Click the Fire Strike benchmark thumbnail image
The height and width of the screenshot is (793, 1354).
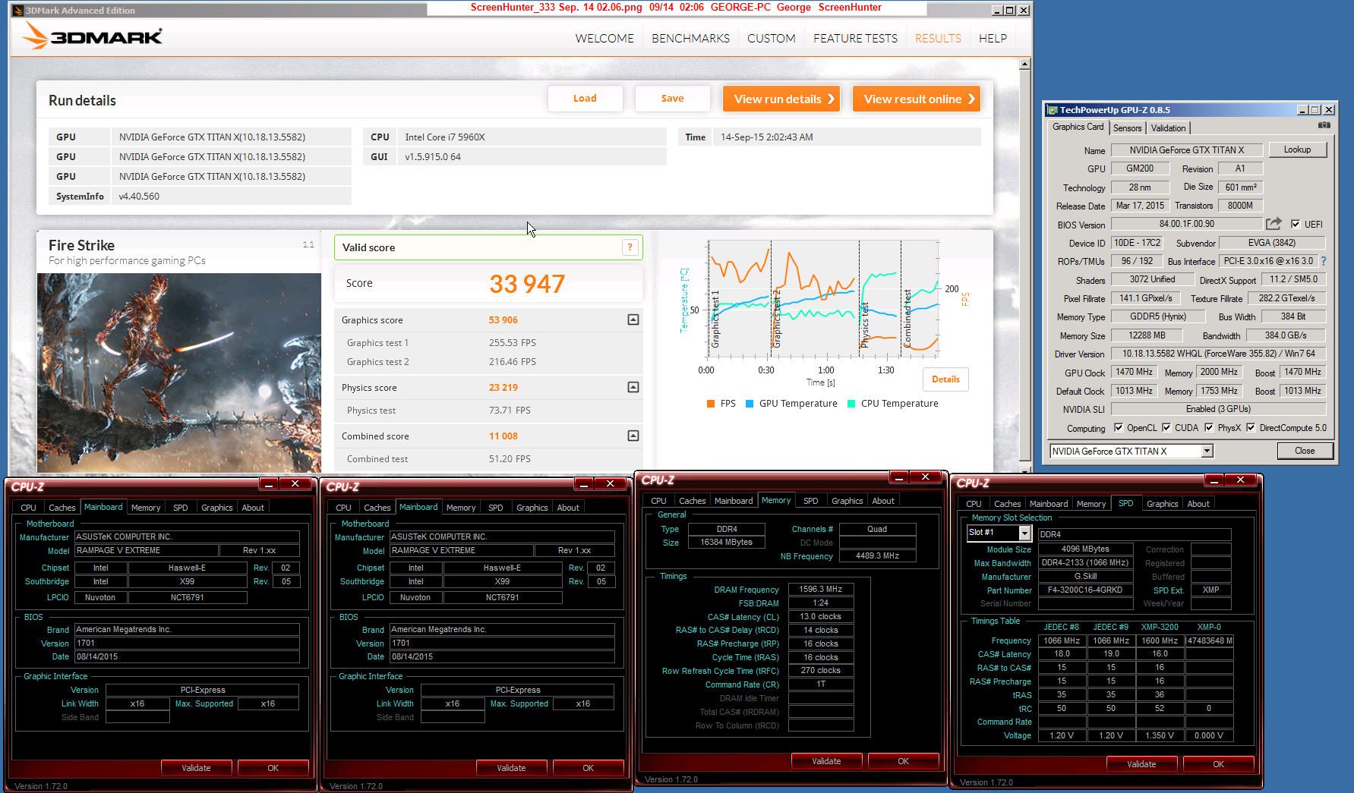coord(179,373)
